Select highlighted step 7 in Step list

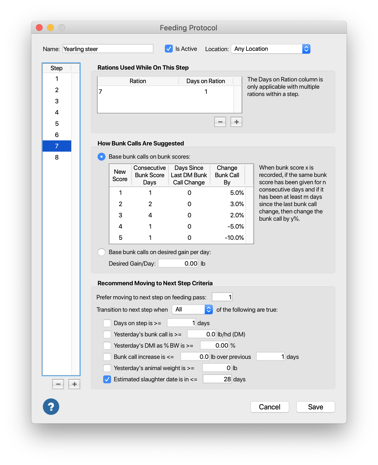57,146
